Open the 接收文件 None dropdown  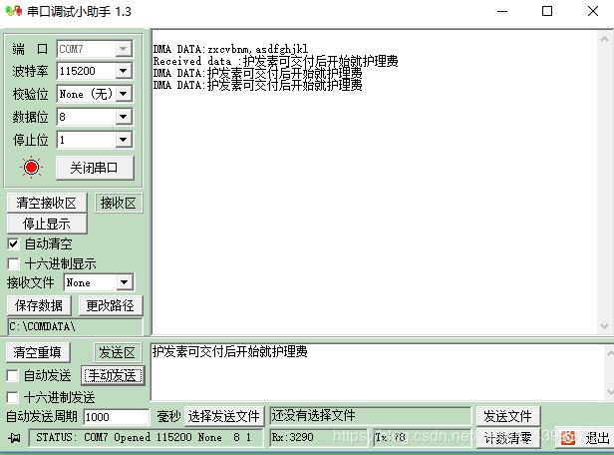tap(125, 282)
